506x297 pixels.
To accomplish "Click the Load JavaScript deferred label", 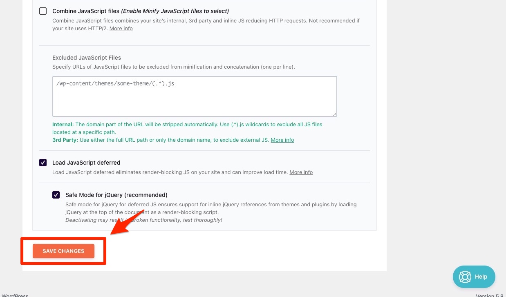I will [86, 163].
